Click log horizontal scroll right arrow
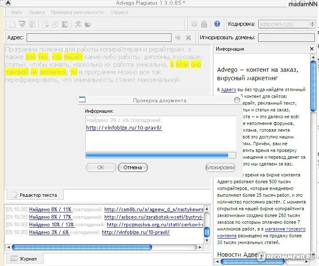319x266 pixels. (200, 247)
